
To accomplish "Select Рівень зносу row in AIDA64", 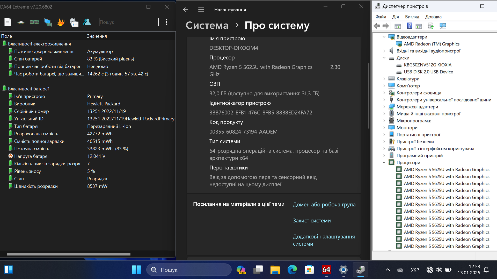I will (88, 171).
